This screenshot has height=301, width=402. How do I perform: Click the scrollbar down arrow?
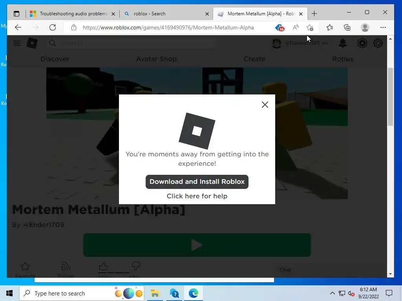tap(390, 274)
